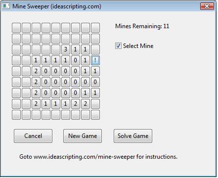
Task: Uncover the blank cell directly above the 3
Action: click(66, 39)
